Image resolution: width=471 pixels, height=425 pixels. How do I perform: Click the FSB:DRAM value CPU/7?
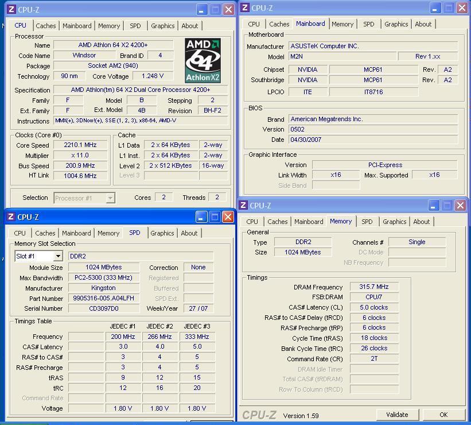tap(374, 297)
